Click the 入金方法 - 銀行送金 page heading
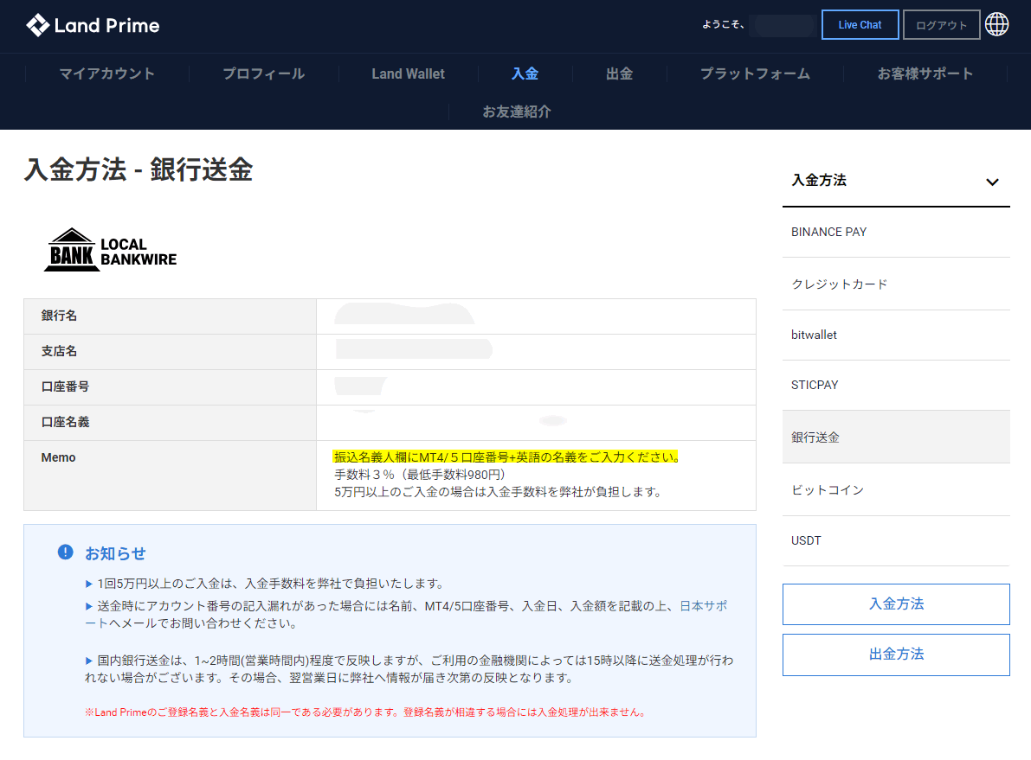The image size is (1031, 760). 139,169
